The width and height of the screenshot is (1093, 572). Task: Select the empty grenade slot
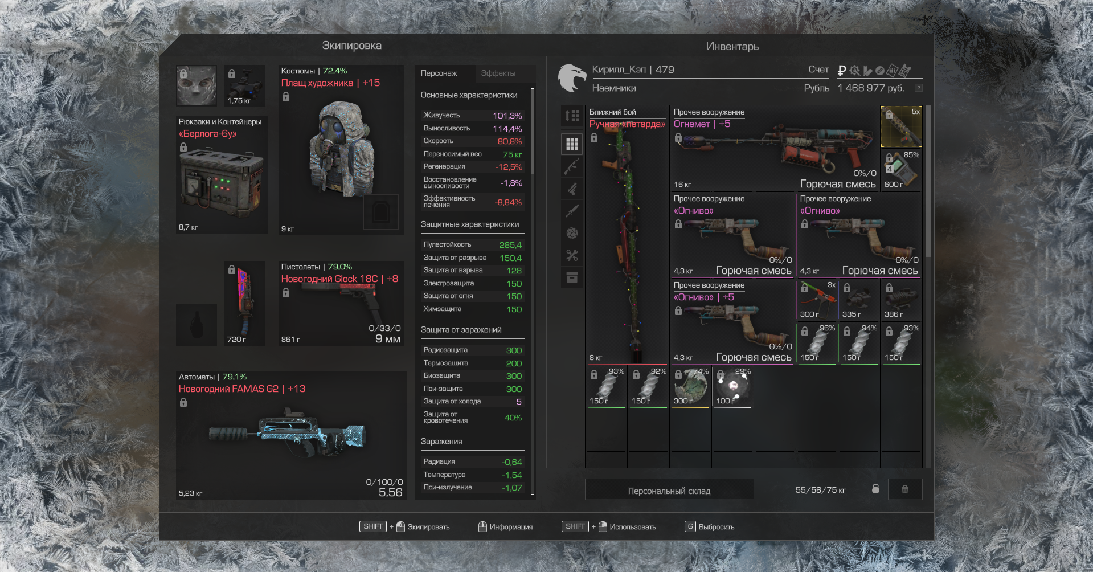point(197,325)
